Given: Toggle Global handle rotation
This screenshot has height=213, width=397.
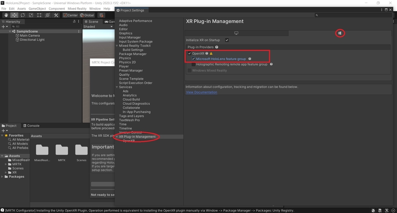Looking at the screenshot, I should tap(87, 15).
